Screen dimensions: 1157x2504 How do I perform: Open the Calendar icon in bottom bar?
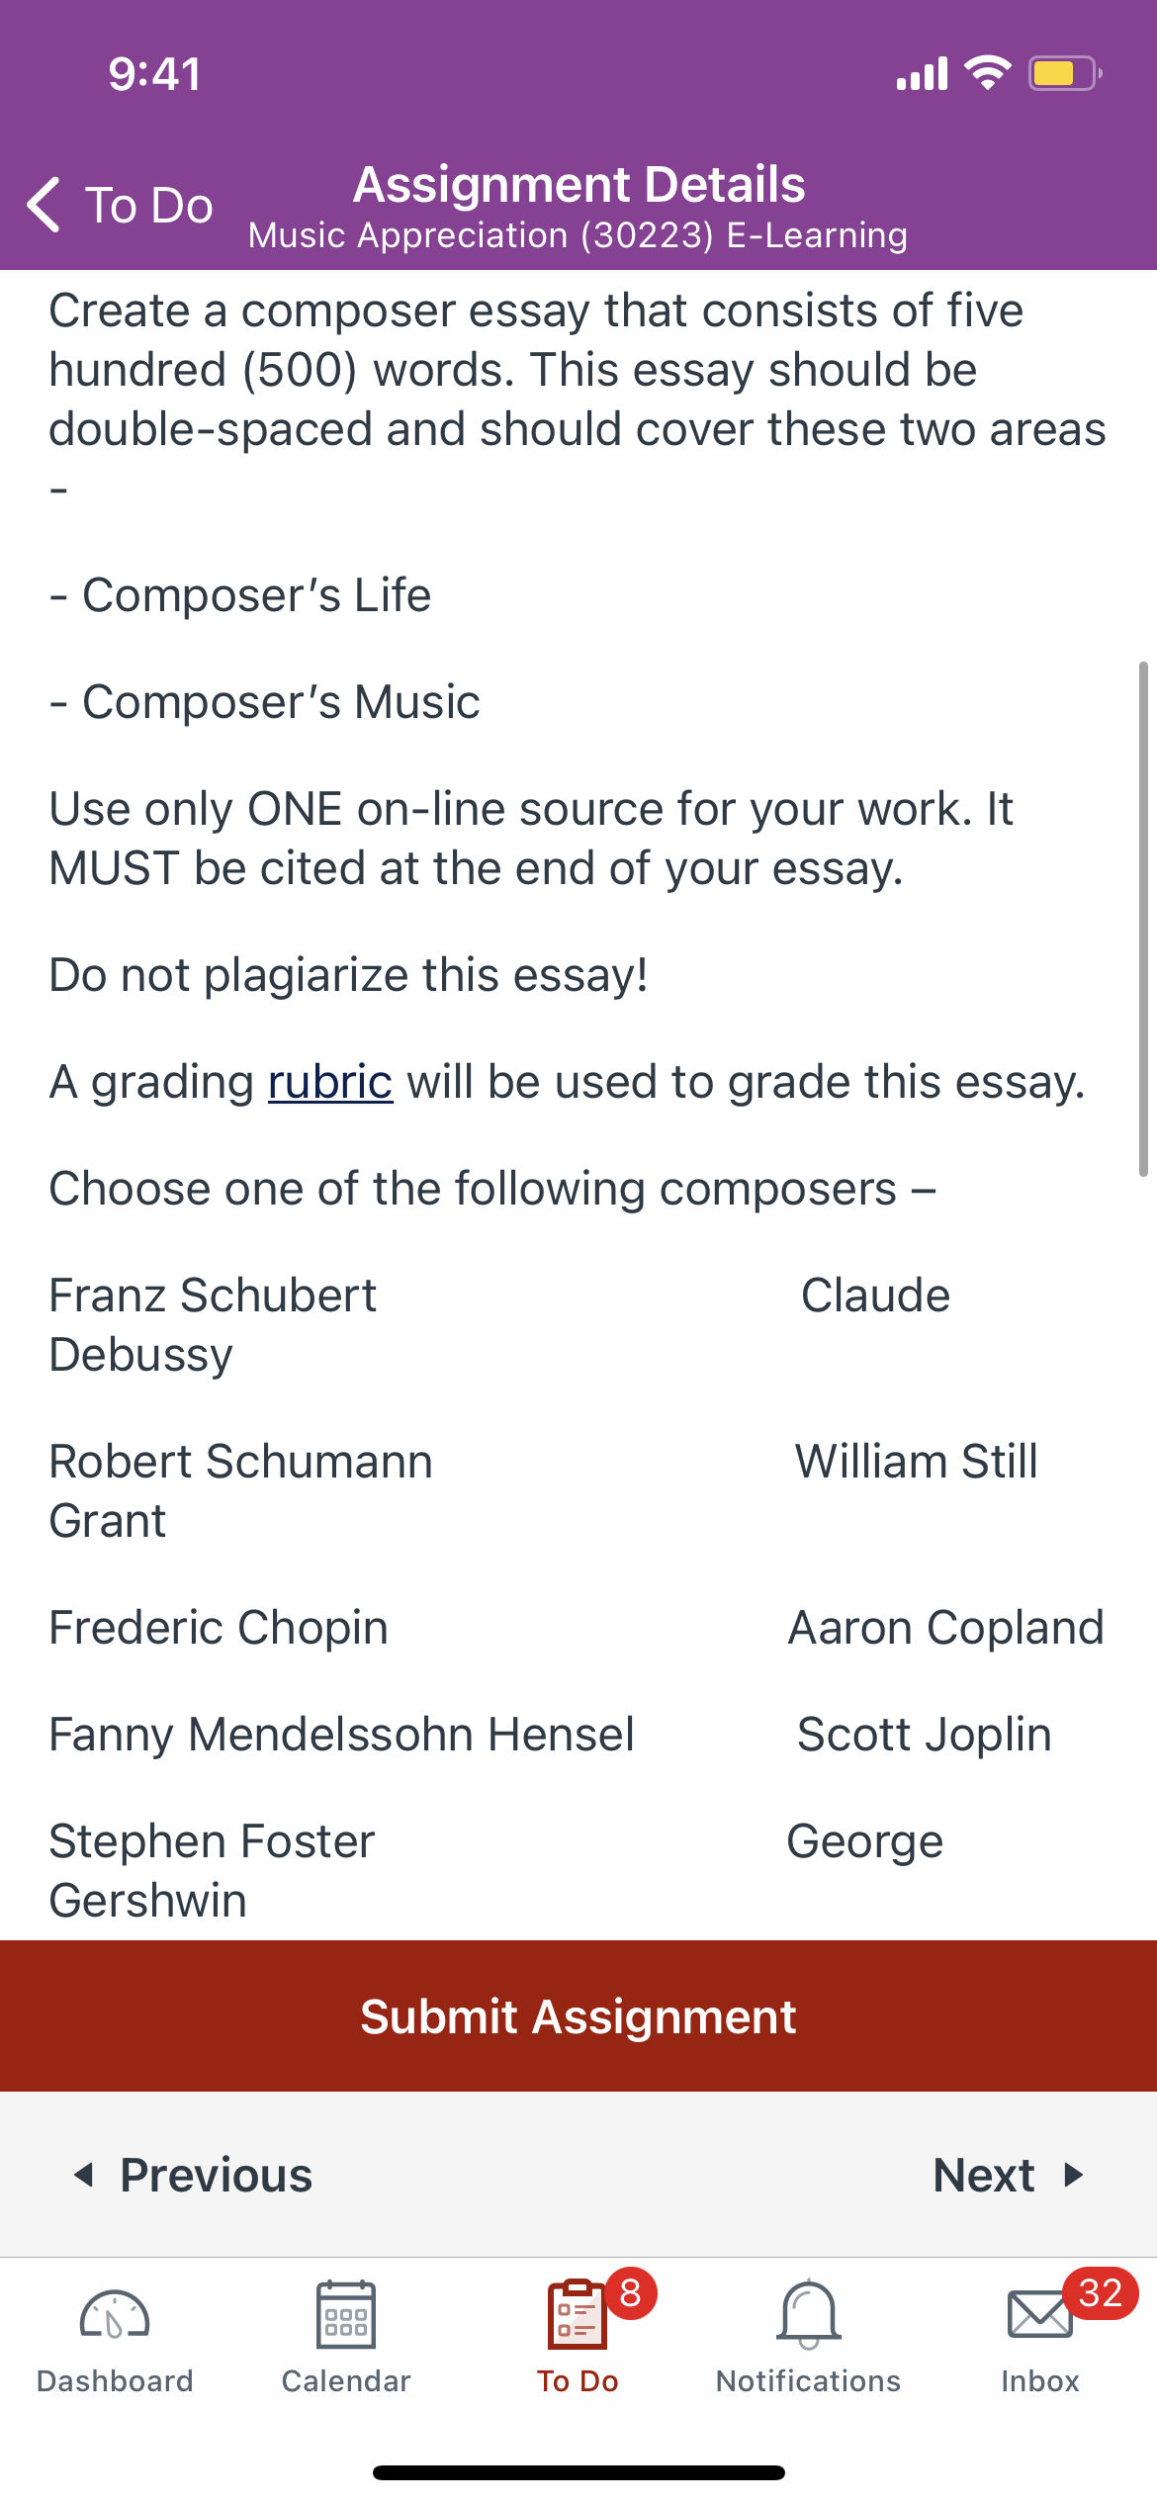point(345,2314)
